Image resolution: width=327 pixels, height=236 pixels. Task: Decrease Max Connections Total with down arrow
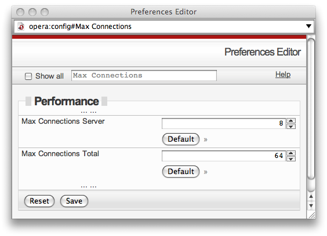(x=291, y=159)
